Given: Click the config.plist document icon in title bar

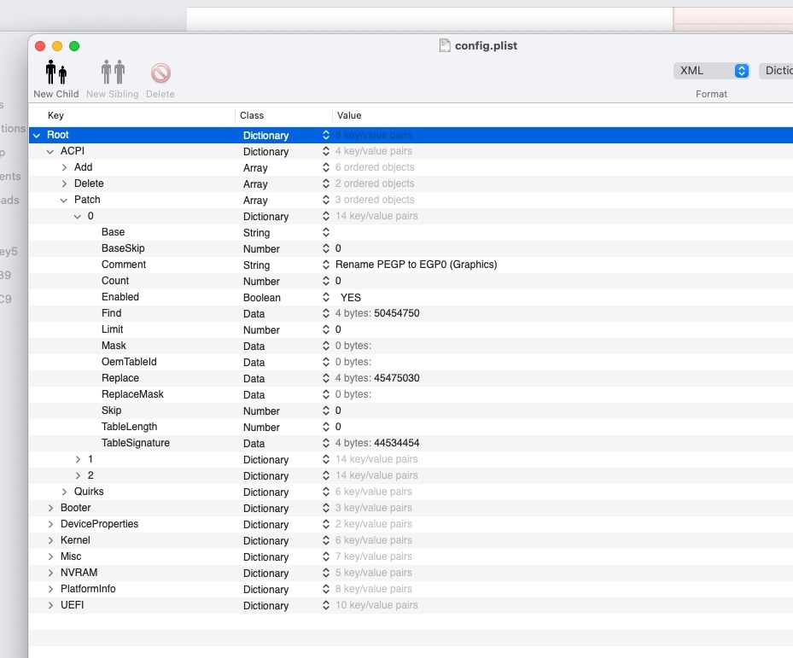Looking at the screenshot, I should point(444,45).
